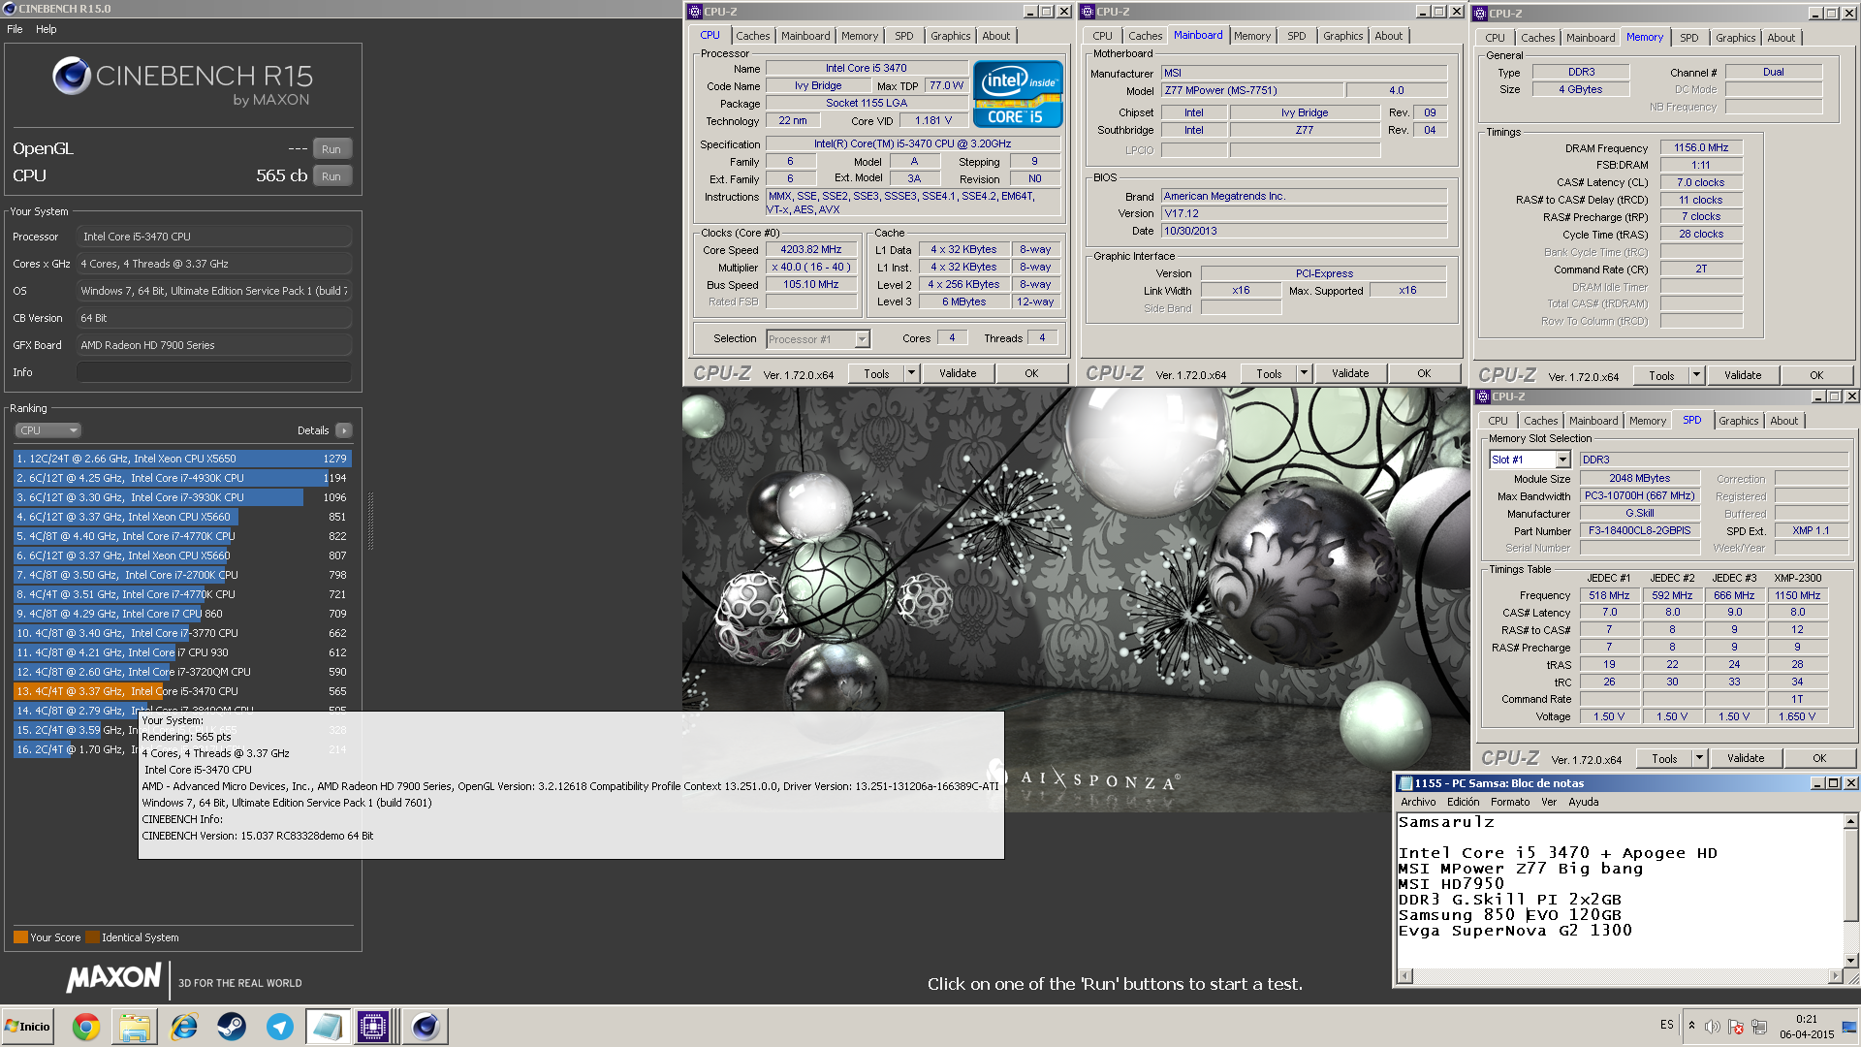Click the blue desktop icon beside the clock
This screenshot has height=1047, width=1861.
click(x=1849, y=1027)
